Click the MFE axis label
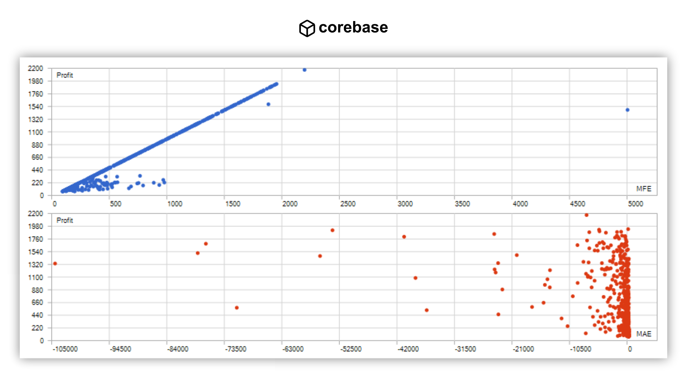 [643, 189]
